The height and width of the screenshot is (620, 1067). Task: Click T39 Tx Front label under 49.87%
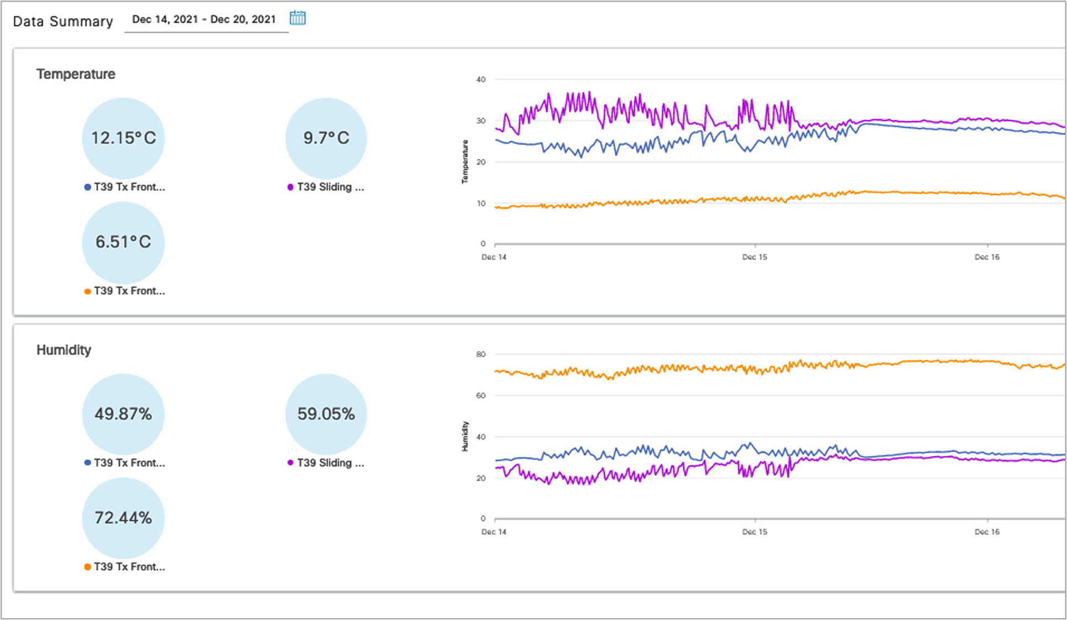point(130,463)
